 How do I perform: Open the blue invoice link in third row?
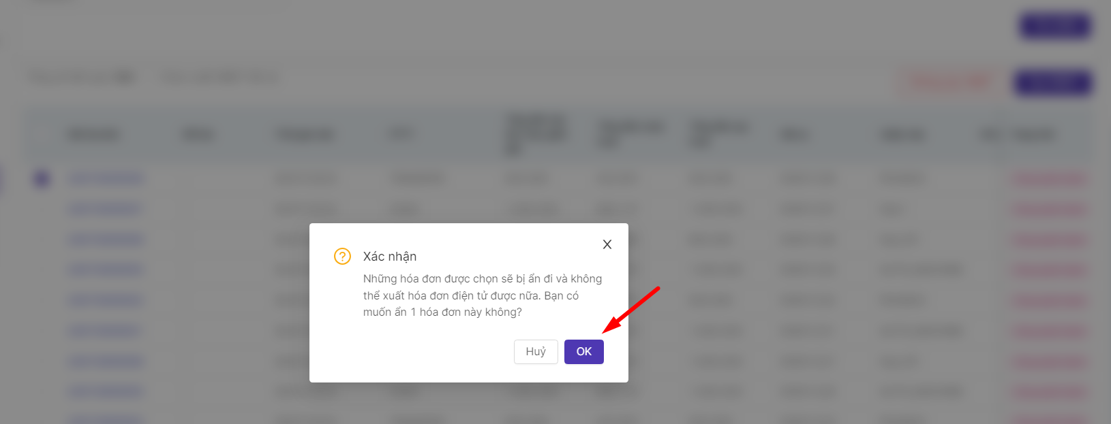point(107,240)
